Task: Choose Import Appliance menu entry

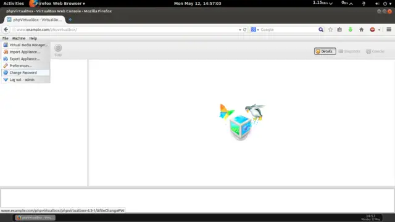Action: pyautogui.click(x=26, y=52)
